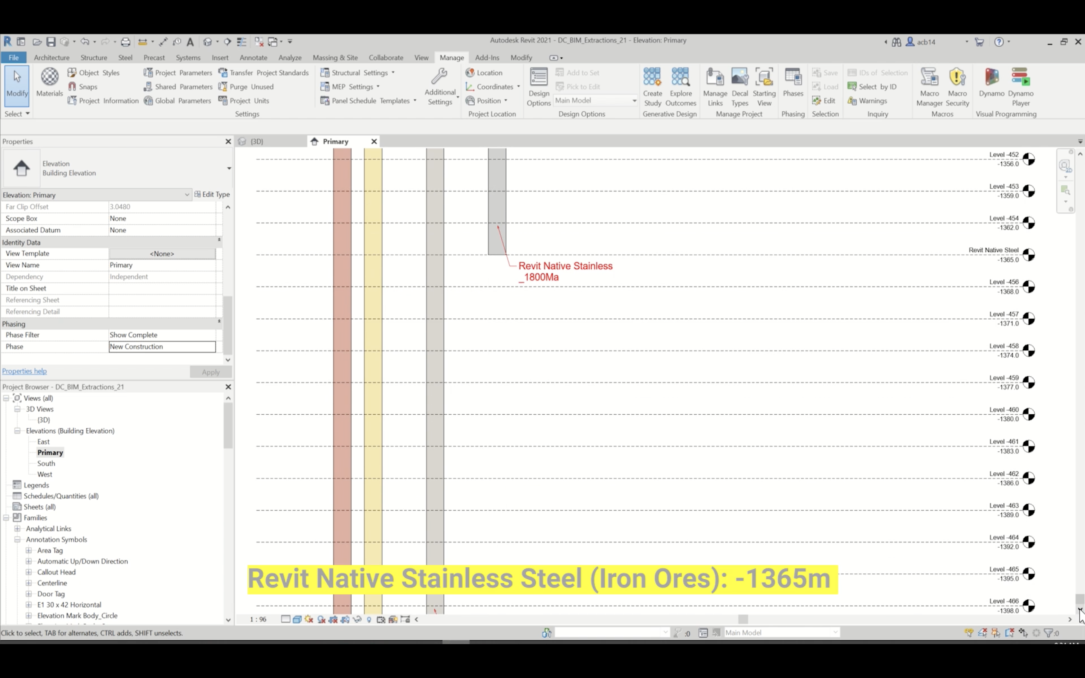1085x678 pixels.
Task: Click Explore Outcomes
Action: [x=681, y=87]
